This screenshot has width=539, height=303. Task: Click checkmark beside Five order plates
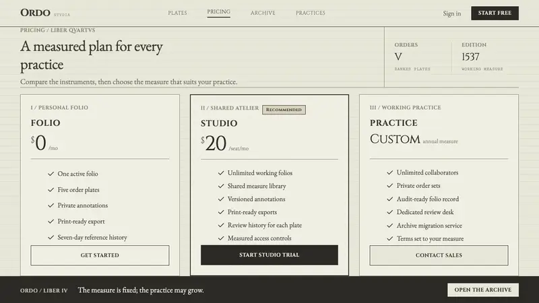[51, 190]
